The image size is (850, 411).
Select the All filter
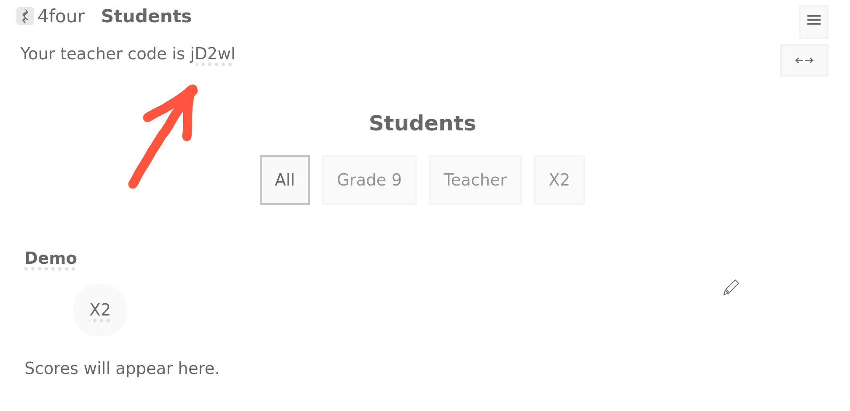(x=285, y=180)
